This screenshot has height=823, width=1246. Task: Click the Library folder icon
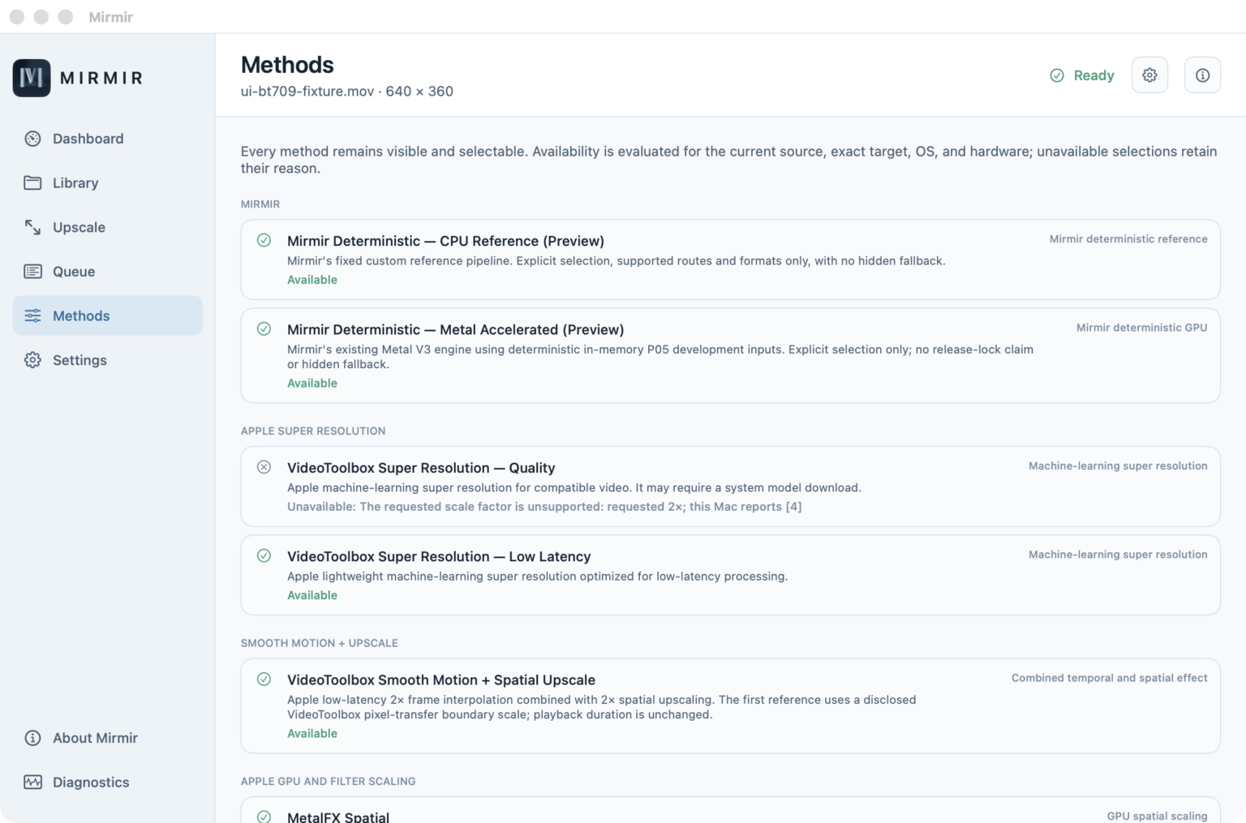click(x=32, y=182)
